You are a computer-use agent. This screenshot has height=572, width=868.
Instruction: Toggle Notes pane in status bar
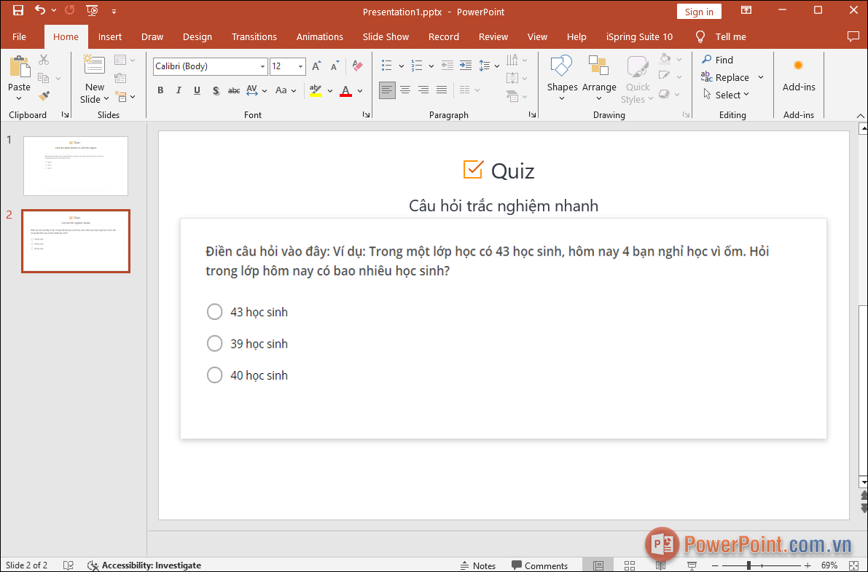478,565
